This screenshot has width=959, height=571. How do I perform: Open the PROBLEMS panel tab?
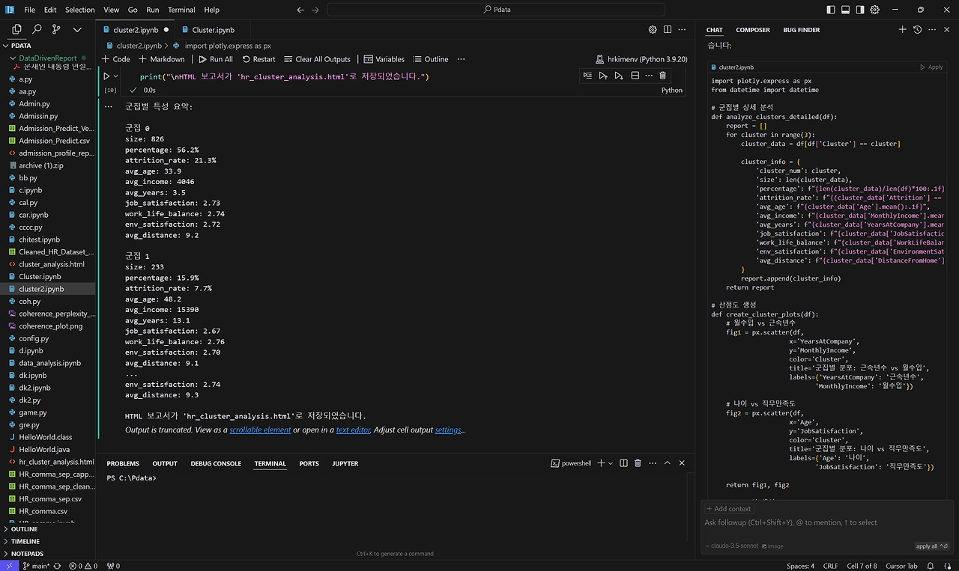(x=124, y=463)
